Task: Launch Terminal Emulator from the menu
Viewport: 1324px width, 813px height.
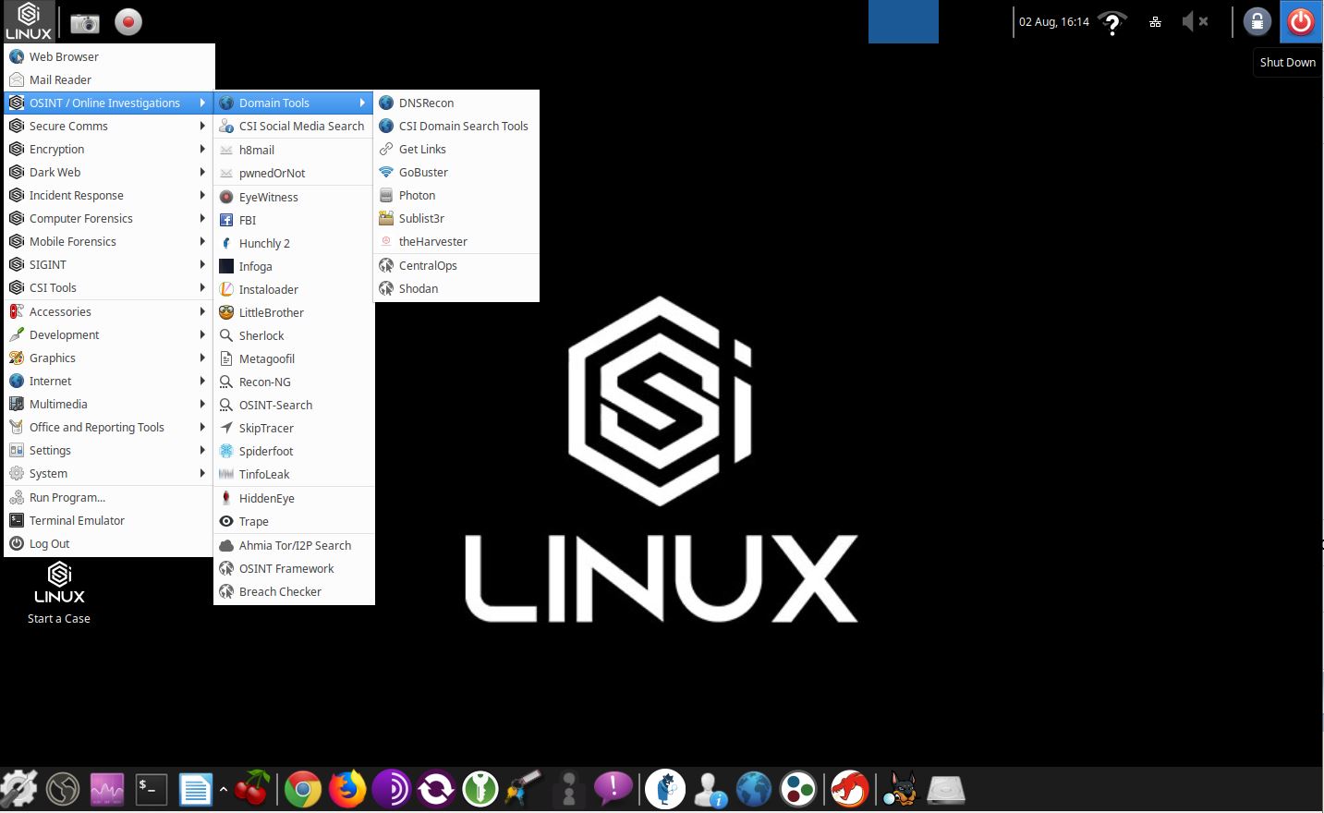Action: [109, 520]
